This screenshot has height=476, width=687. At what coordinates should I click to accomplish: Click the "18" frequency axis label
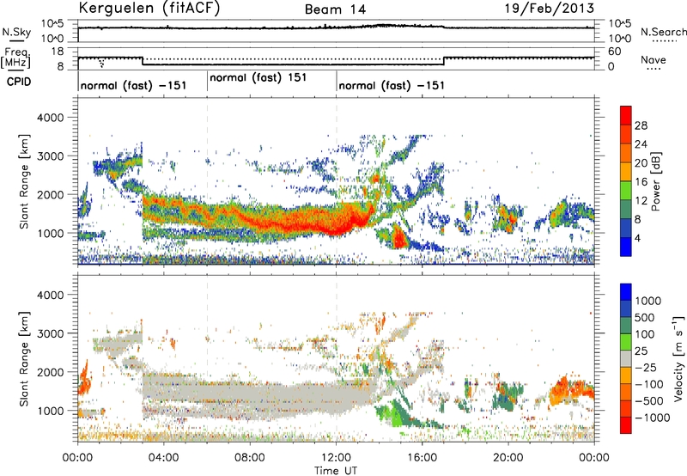[x=58, y=52]
